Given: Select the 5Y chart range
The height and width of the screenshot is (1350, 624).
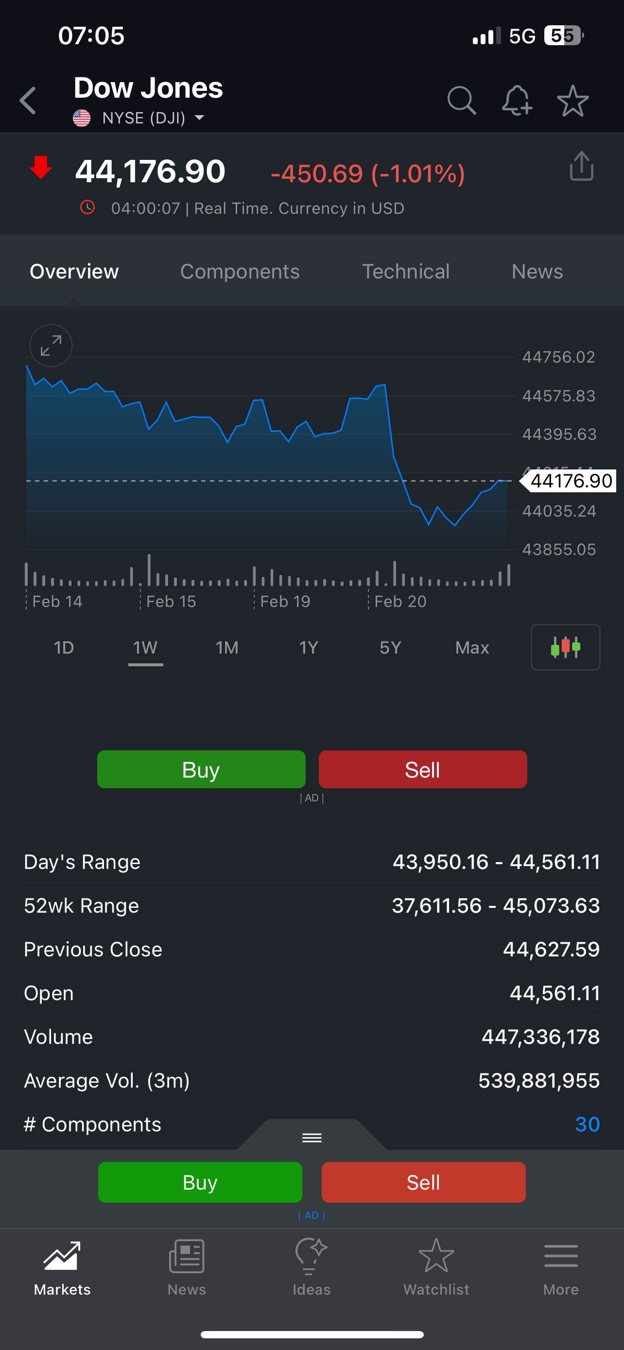Looking at the screenshot, I should pyautogui.click(x=390, y=648).
